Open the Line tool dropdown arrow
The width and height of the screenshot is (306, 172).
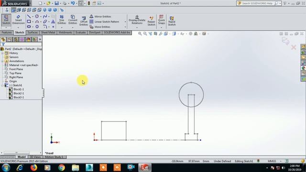(x=33, y=17)
